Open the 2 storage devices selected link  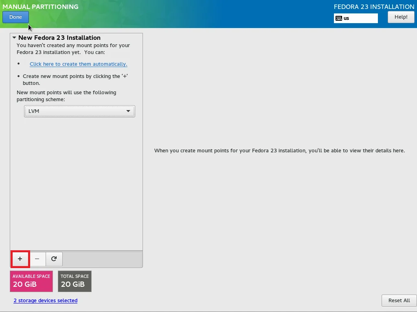coord(46,300)
